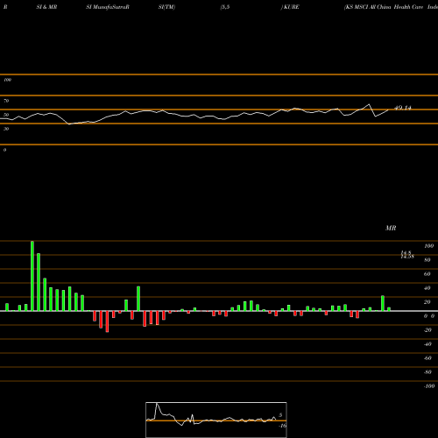This screenshot has height=438, width=438.
Task: Click the RSI axis label 30
Action: 6,129
